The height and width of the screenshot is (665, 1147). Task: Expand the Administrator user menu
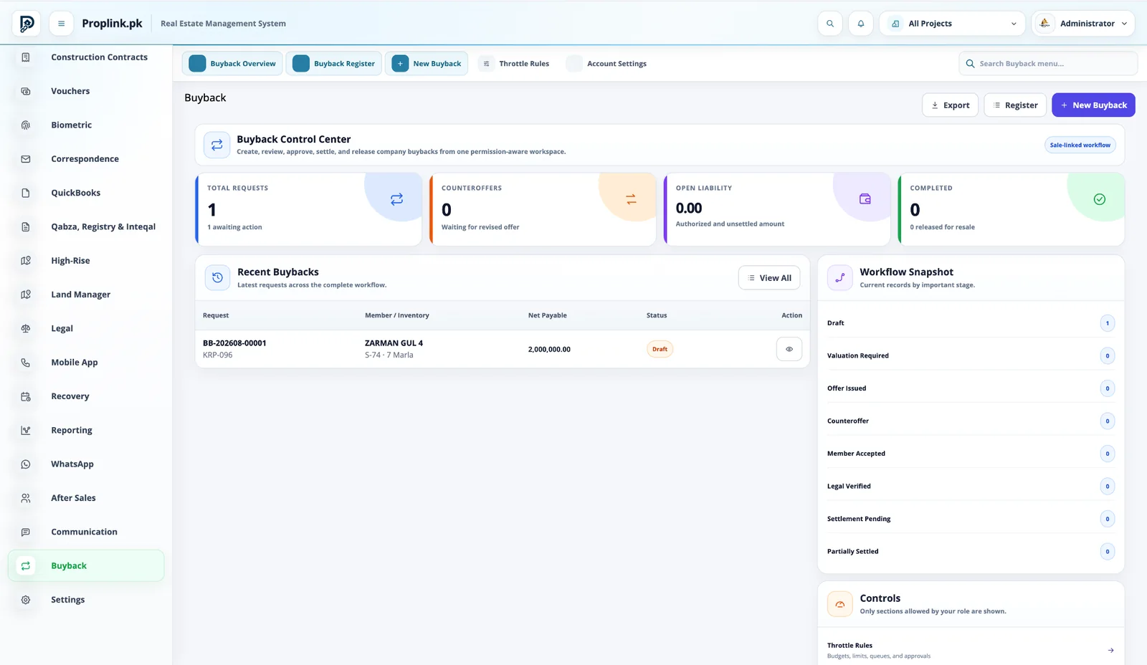pos(1082,24)
